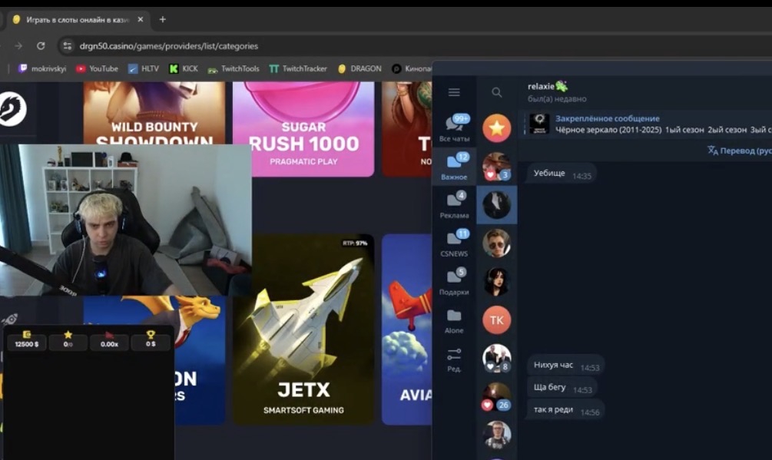
Task: Open Wild Bounty Showdown game card
Action: (154, 113)
